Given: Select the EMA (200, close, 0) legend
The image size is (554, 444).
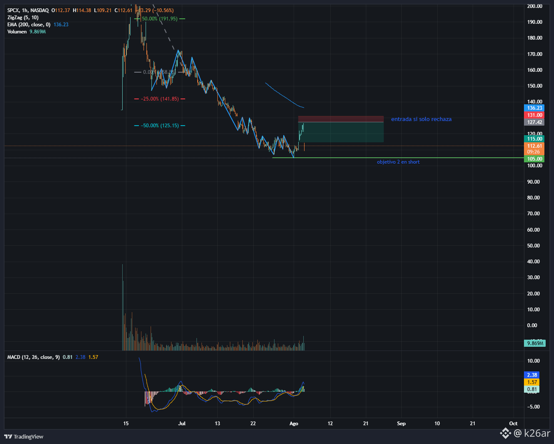Looking at the screenshot, I should tap(29, 25).
